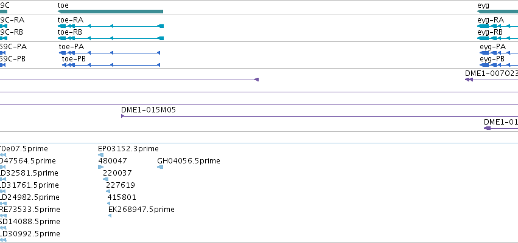Select the toe-PB protein feature
518x243 pixels.
tap(111, 65)
